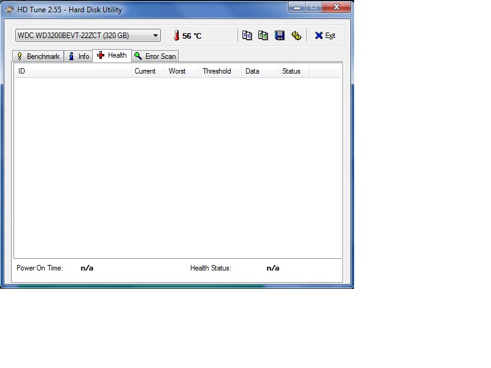The image size is (491, 368).
Task: Open options with the wrench icon
Action: 296,36
